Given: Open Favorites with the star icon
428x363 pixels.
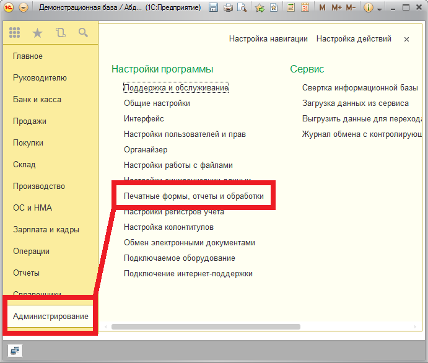Looking at the screenshot, I should pos(37,33).
